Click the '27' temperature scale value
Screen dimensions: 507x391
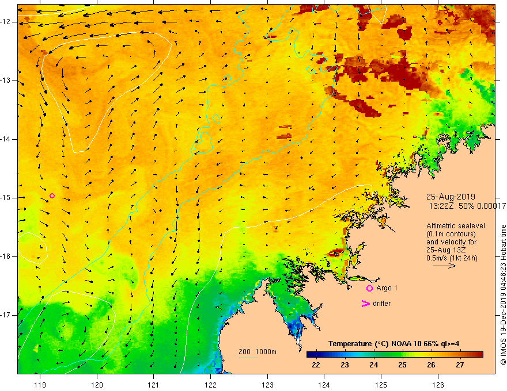(460, 365)
